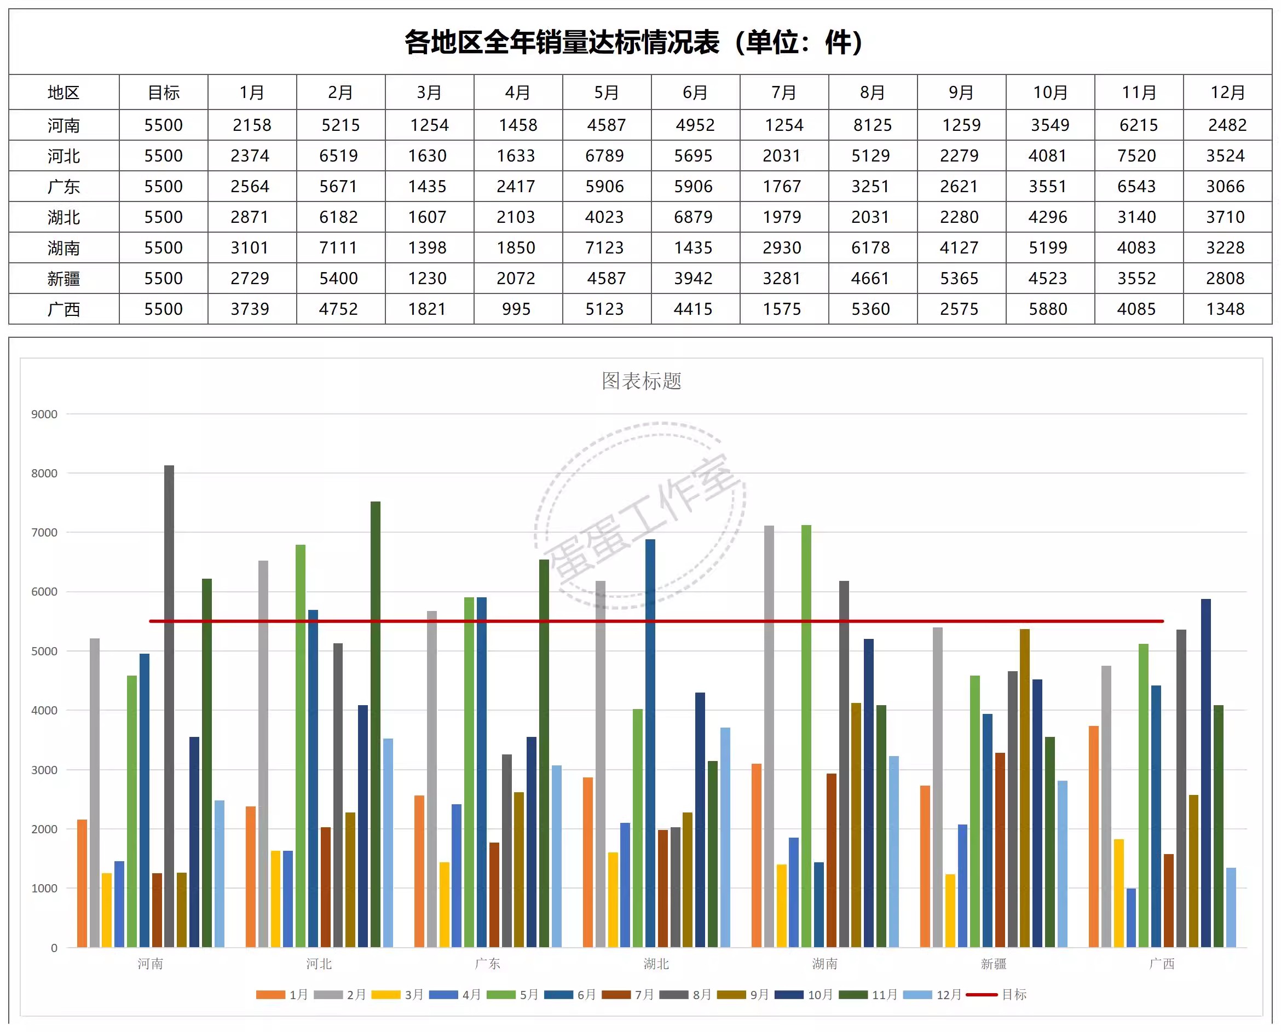Select the 目标 header cell
This screenshot has height=1032, width=1281.
pyautogui.click(x=164, y=92)
